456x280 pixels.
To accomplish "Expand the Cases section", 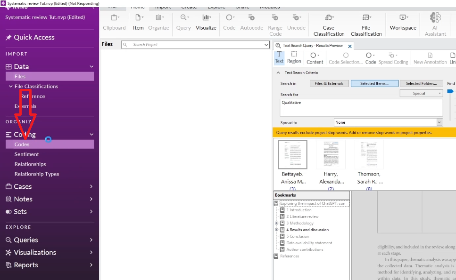I will click(x=91, y=186).
